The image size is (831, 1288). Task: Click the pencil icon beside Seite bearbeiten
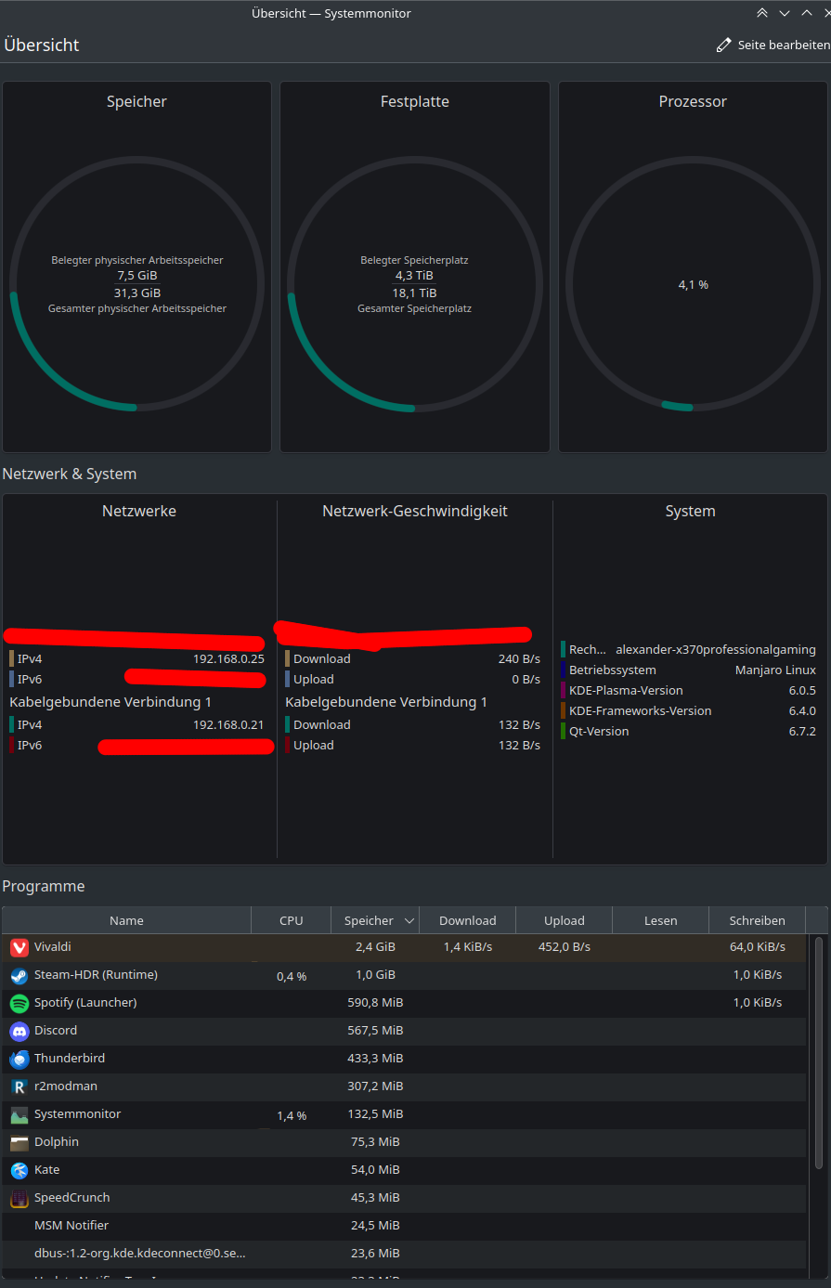(724, 45)
